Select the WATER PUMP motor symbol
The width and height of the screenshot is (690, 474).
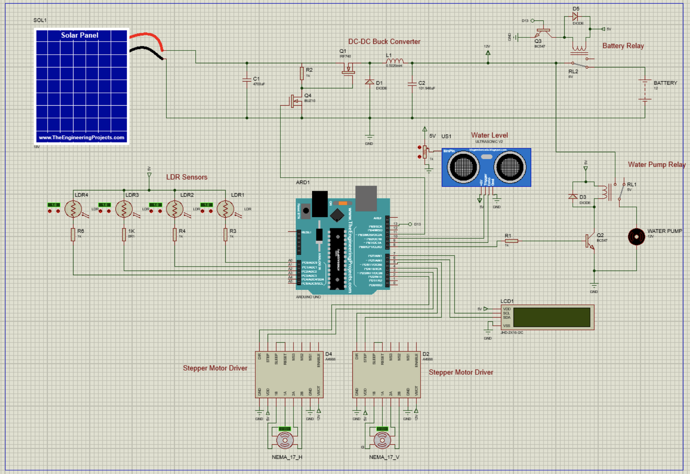coord(636,237)
